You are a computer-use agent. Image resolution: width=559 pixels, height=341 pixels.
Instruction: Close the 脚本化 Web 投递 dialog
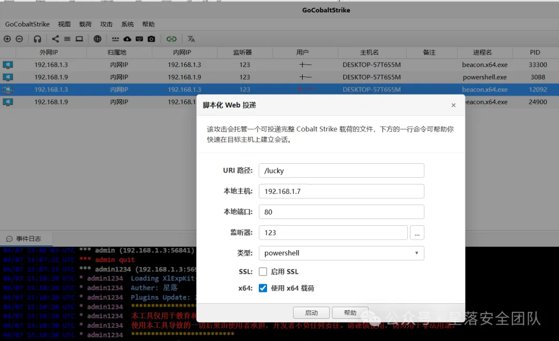[x=453, y=105]
